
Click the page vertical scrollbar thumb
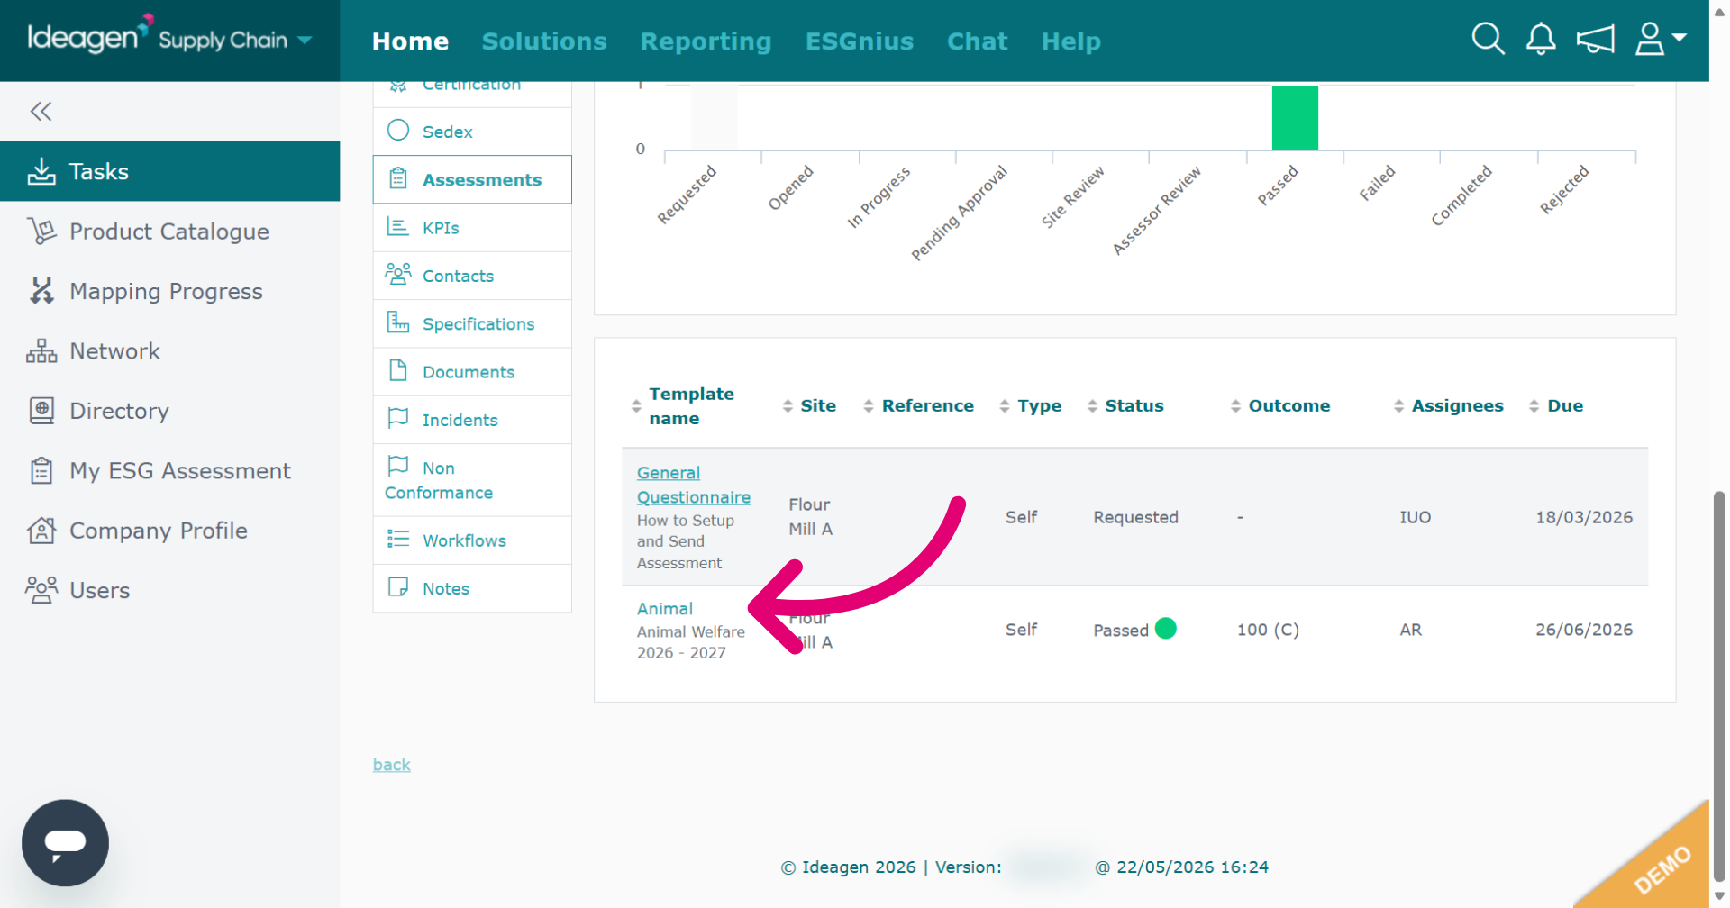[x=1719, y=685]
